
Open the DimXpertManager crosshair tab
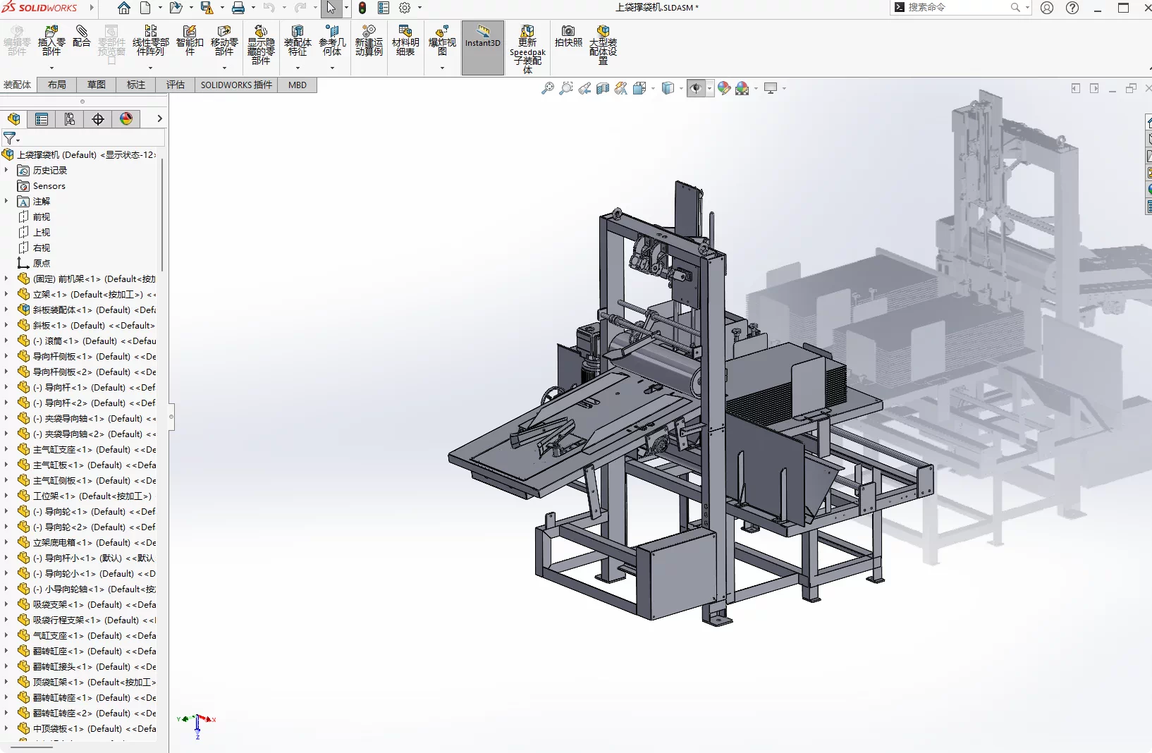point(98,119)
